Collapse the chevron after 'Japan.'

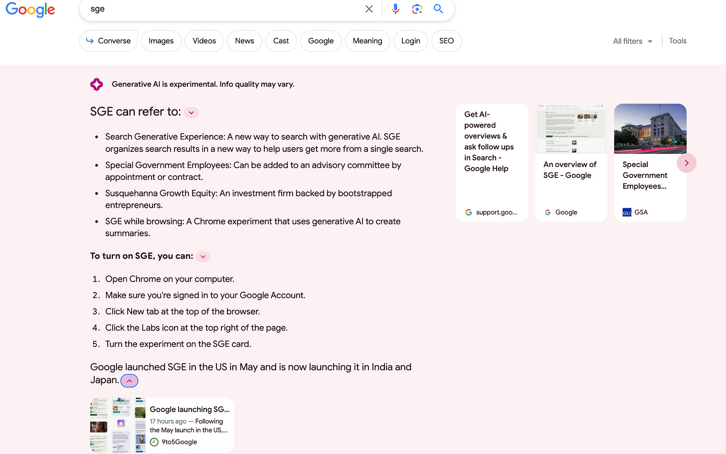pyautogui.click(x=129, y=381)
